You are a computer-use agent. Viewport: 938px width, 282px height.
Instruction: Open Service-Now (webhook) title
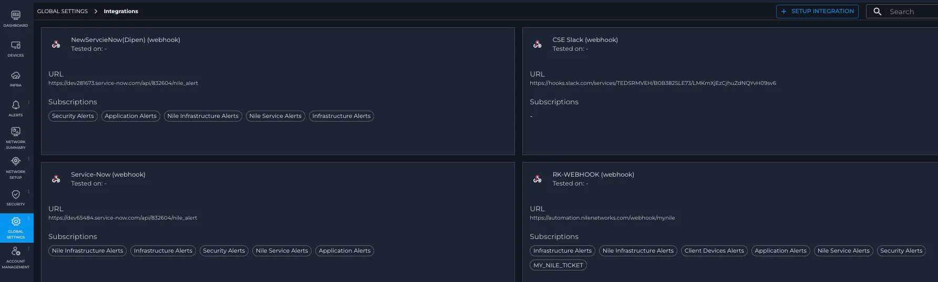[x=108, y=175]
